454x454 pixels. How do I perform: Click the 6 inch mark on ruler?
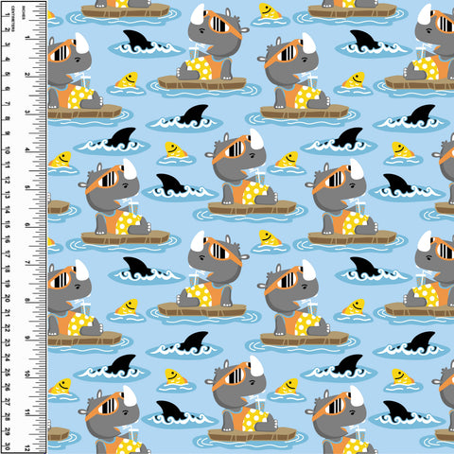coord(27,225)
